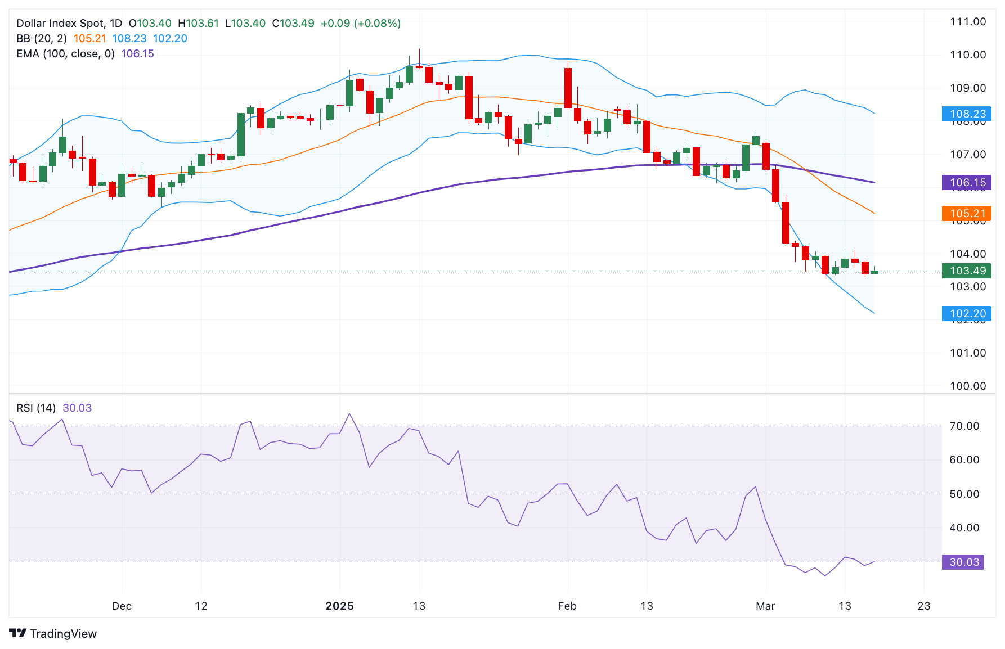
Task: Click the 100.00 price scale value
Action: click(968, 386)
